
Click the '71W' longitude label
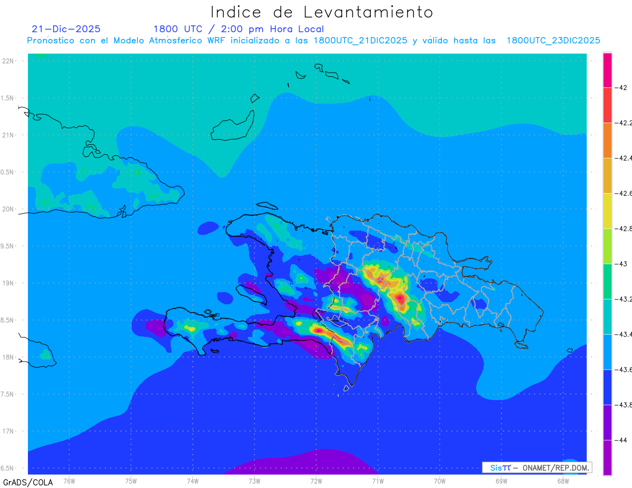(x=378, y=481)
